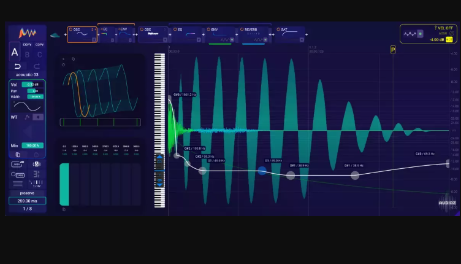The height and width of the screenshot is (264, 461).
Task: Click COPY above slot B
Action: [x=27, y=45]
